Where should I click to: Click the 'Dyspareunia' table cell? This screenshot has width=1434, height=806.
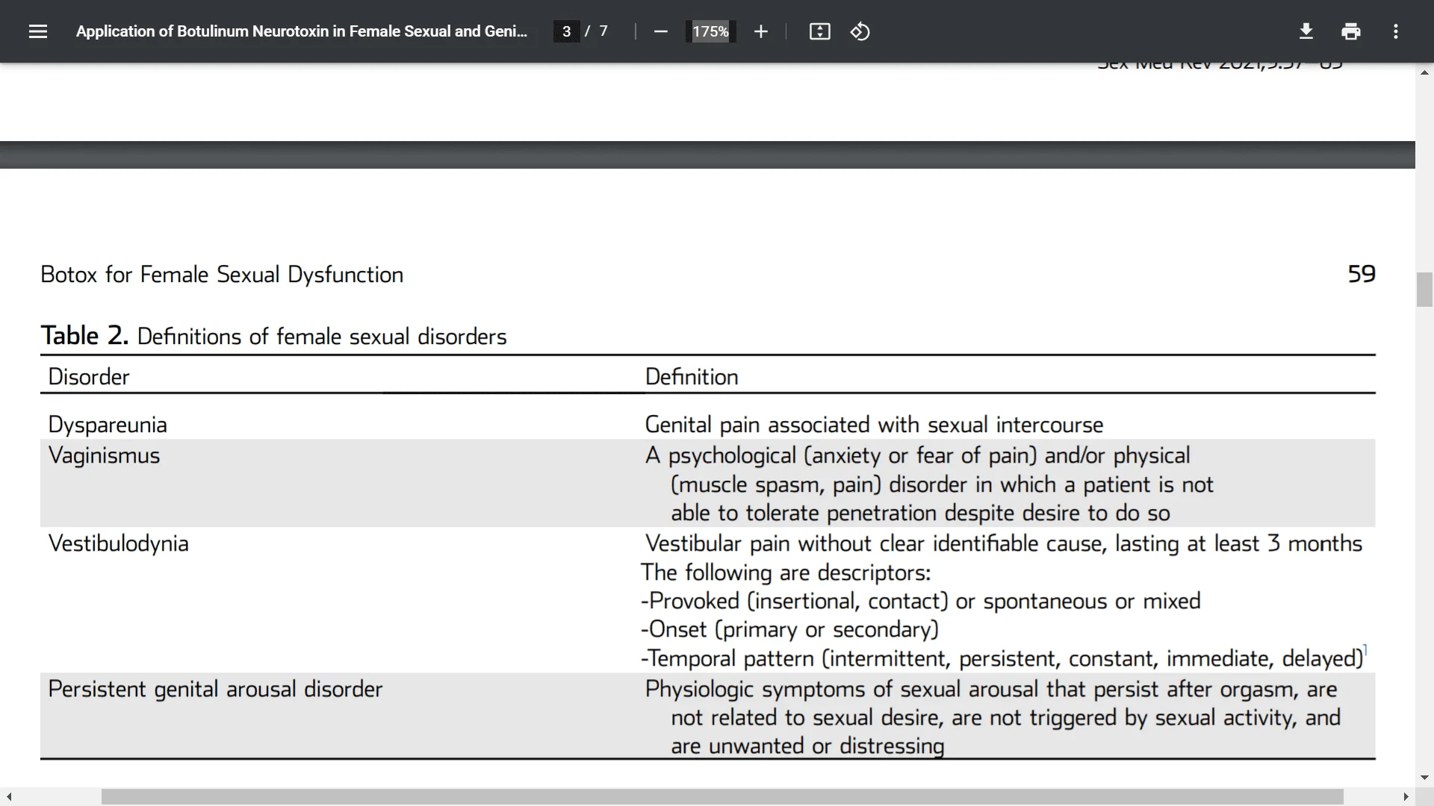108,425
